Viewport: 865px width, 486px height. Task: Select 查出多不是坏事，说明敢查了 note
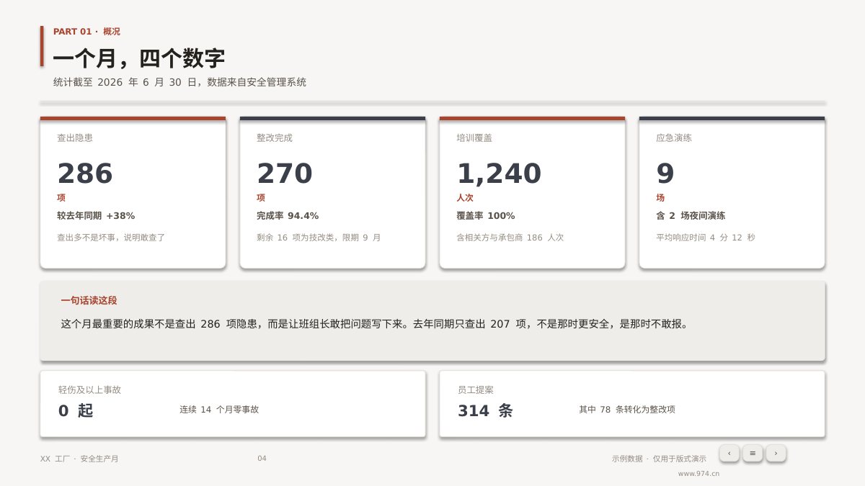(111, 237)
